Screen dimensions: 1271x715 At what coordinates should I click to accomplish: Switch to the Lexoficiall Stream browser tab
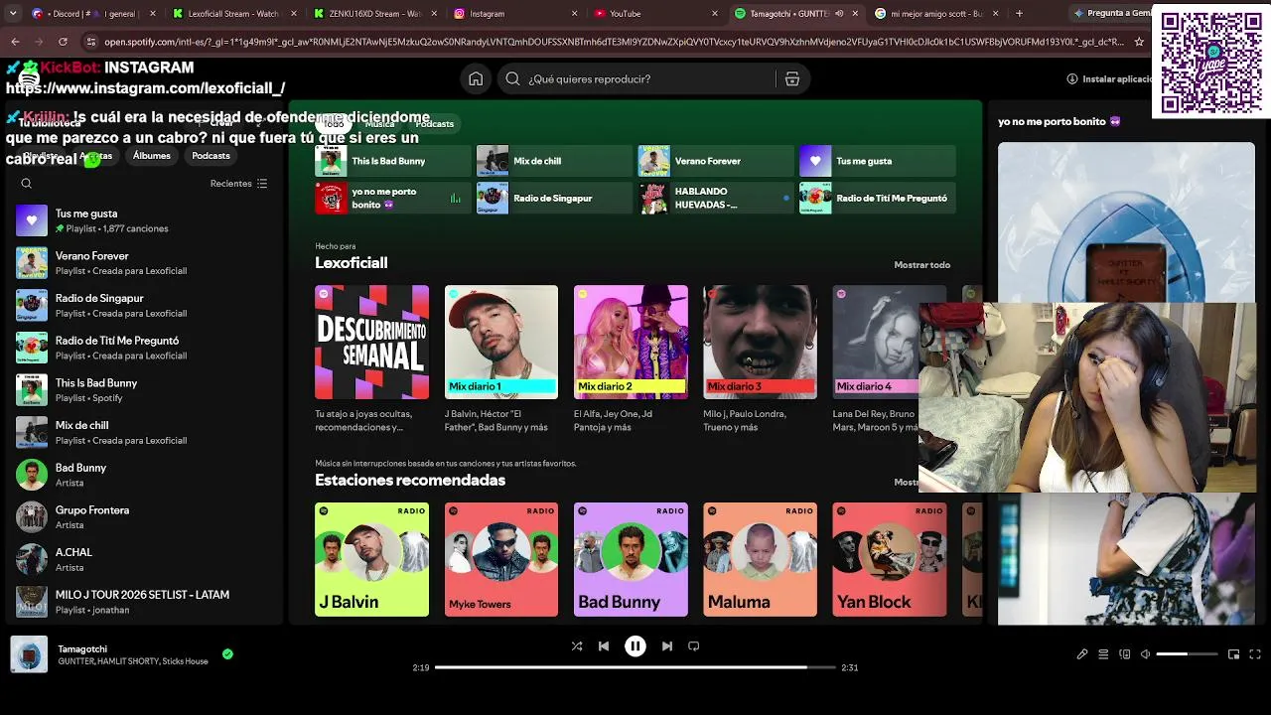coord(234,14)
